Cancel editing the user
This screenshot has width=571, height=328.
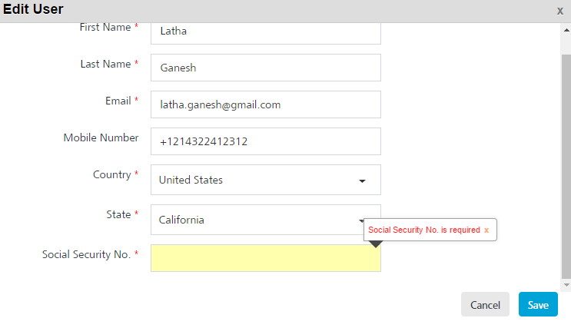pos(485,304)
